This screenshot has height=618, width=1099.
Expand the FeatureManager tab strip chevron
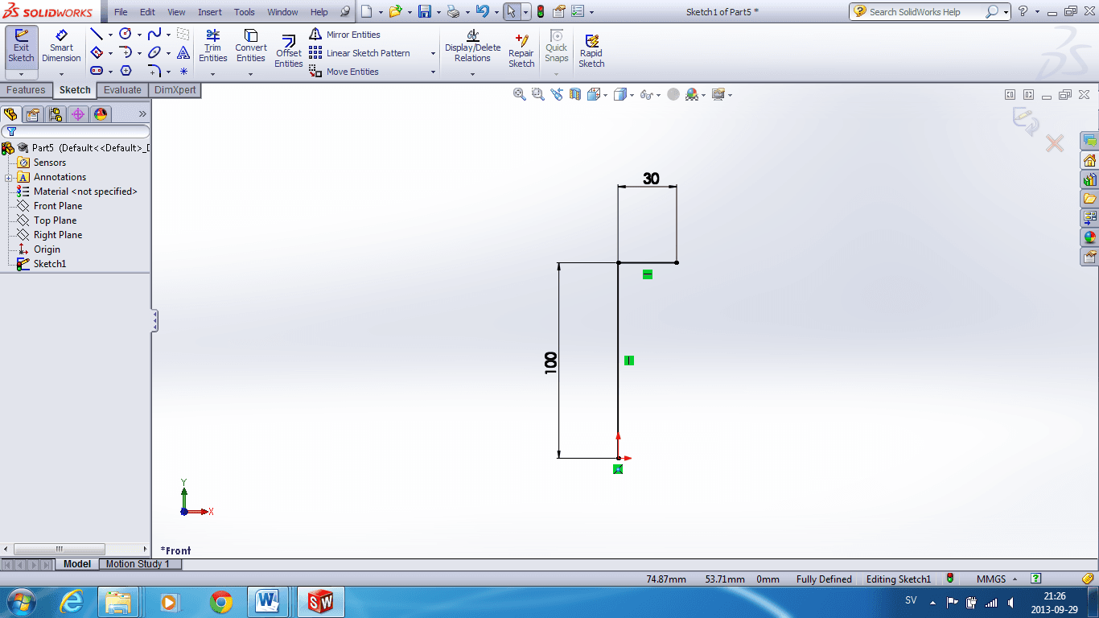click(x=142, y=114)
